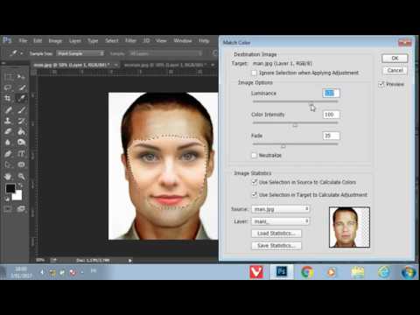Click the Load Statistics button
420x315 pixels.
click(276, 234)
